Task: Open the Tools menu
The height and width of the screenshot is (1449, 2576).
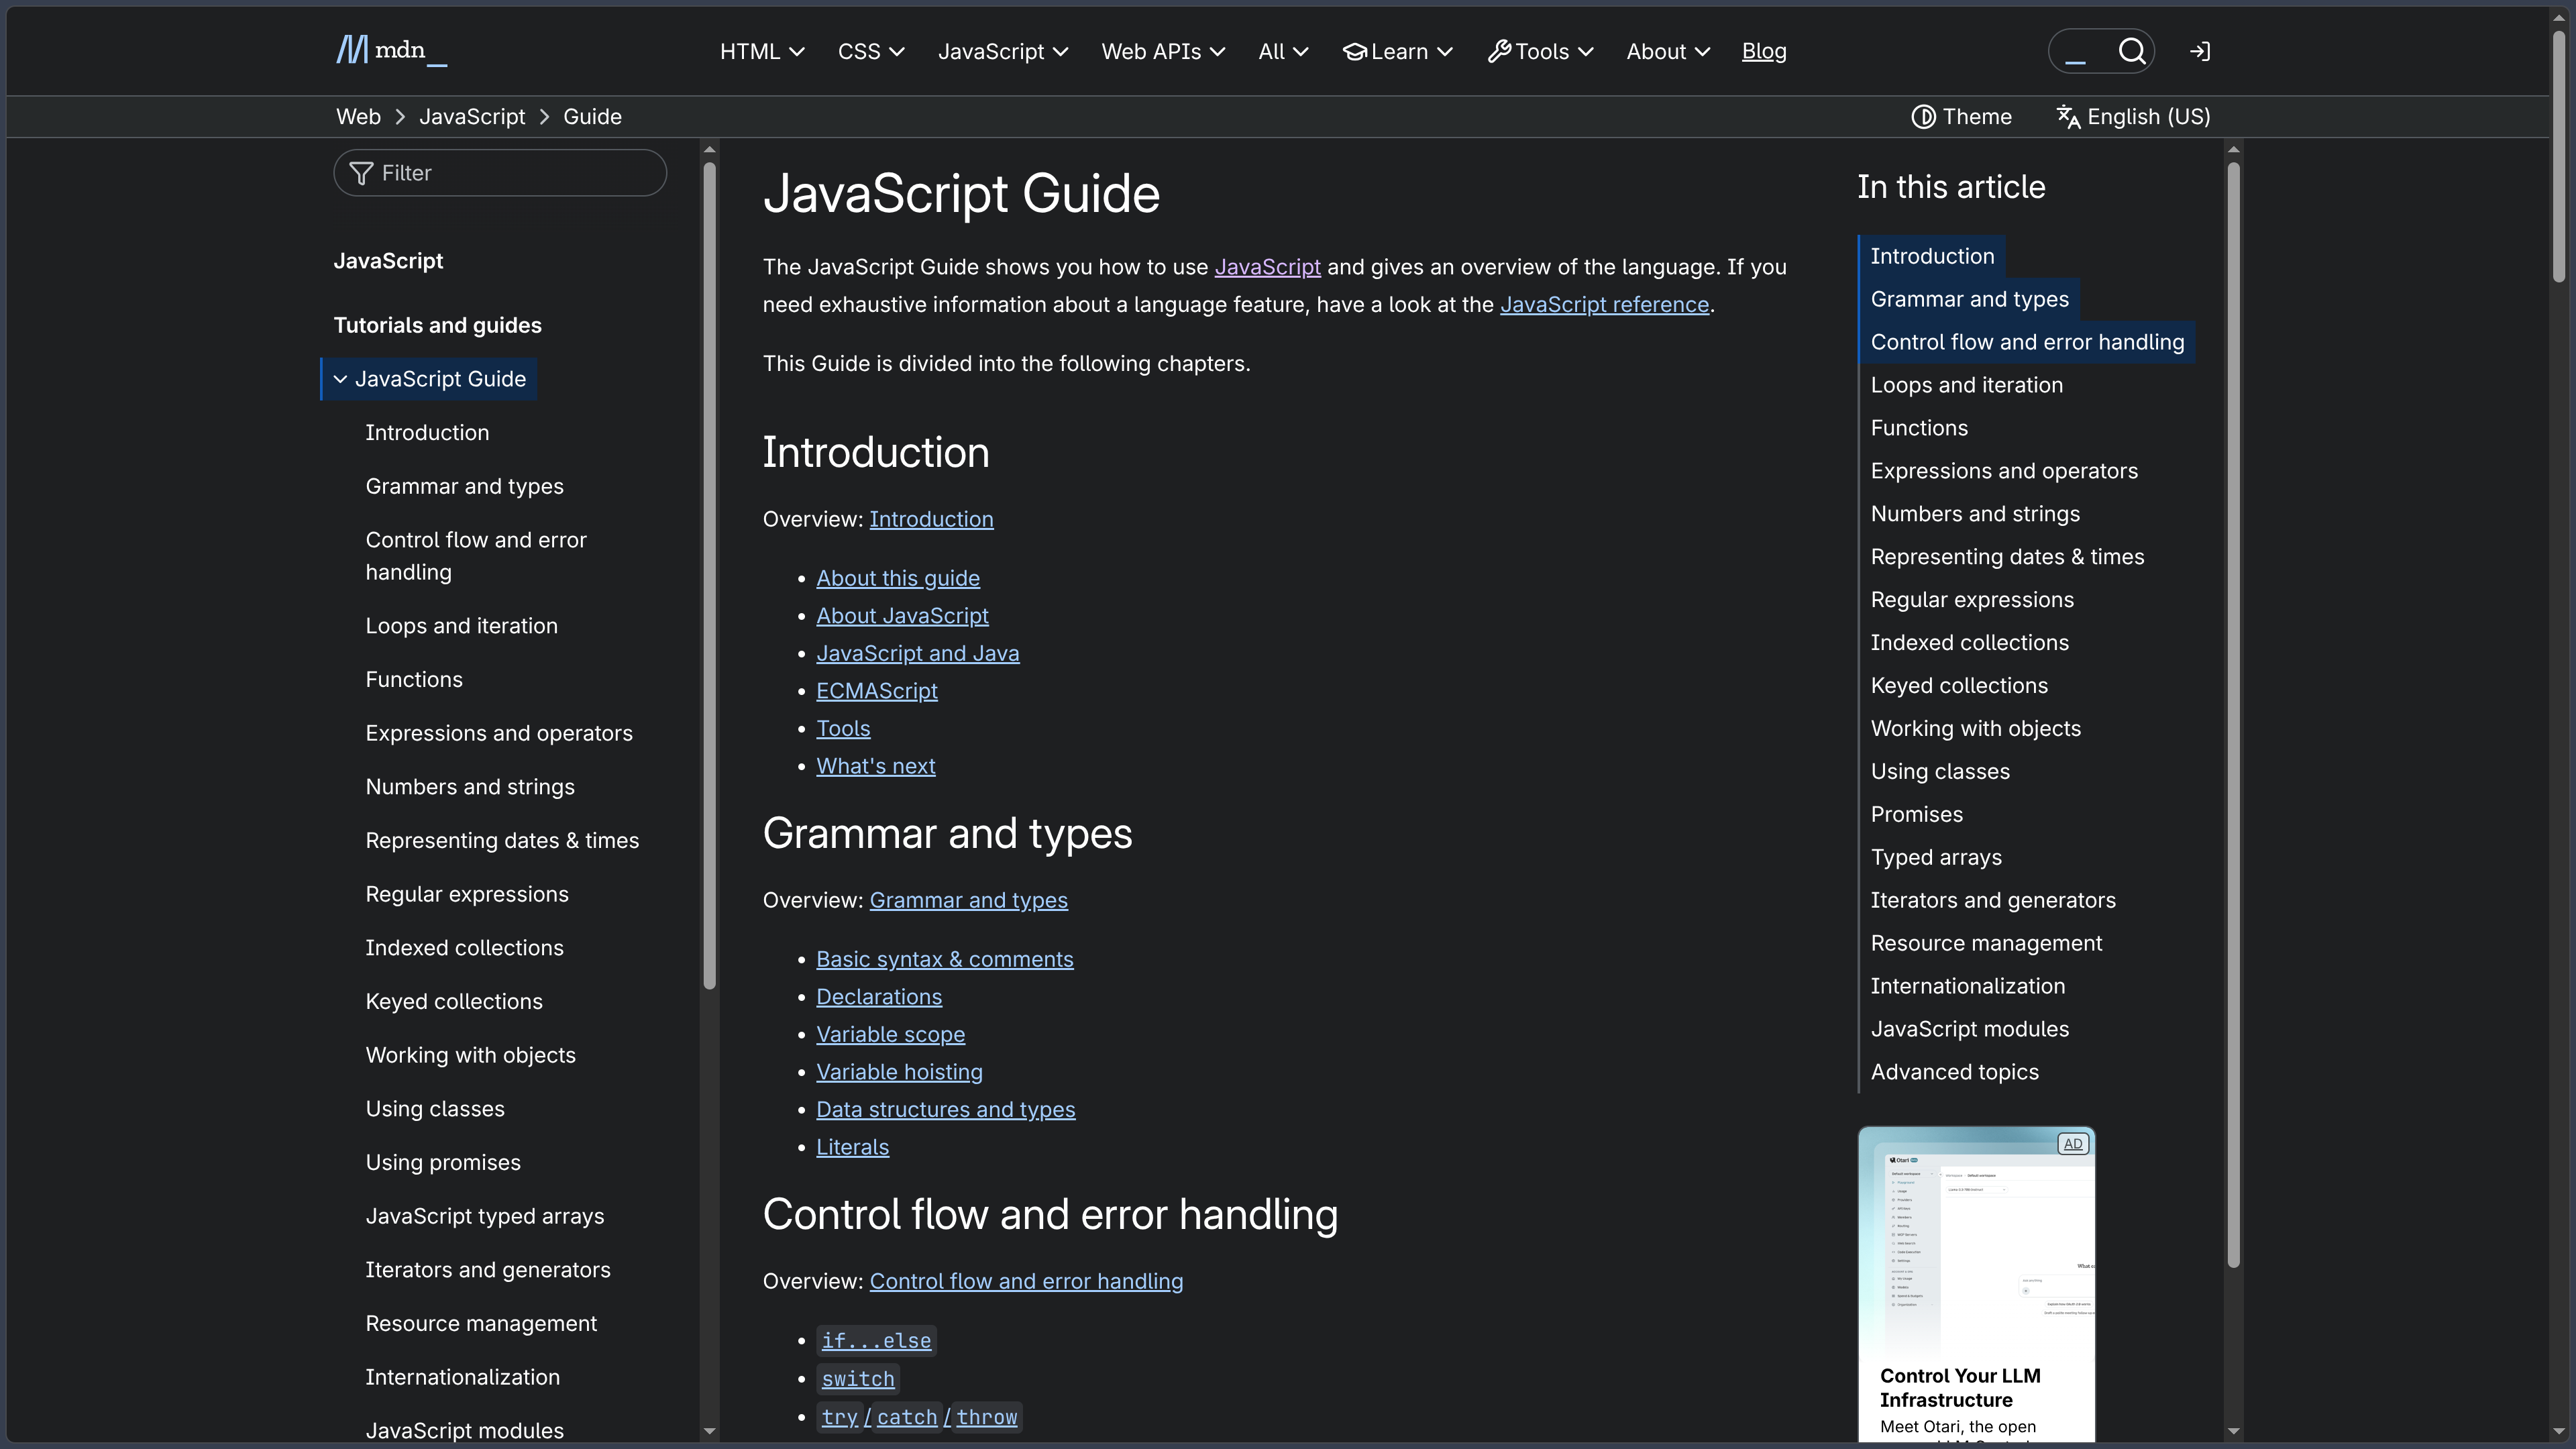Action: (1540, 51)
